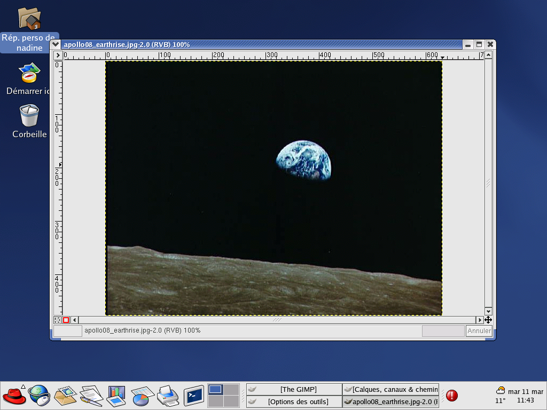Image resolution: width=547 pixels, height=410 pixels.
Task: Open the GIMP image menu arrow beside rulers
Action: [x=58, y=55]
